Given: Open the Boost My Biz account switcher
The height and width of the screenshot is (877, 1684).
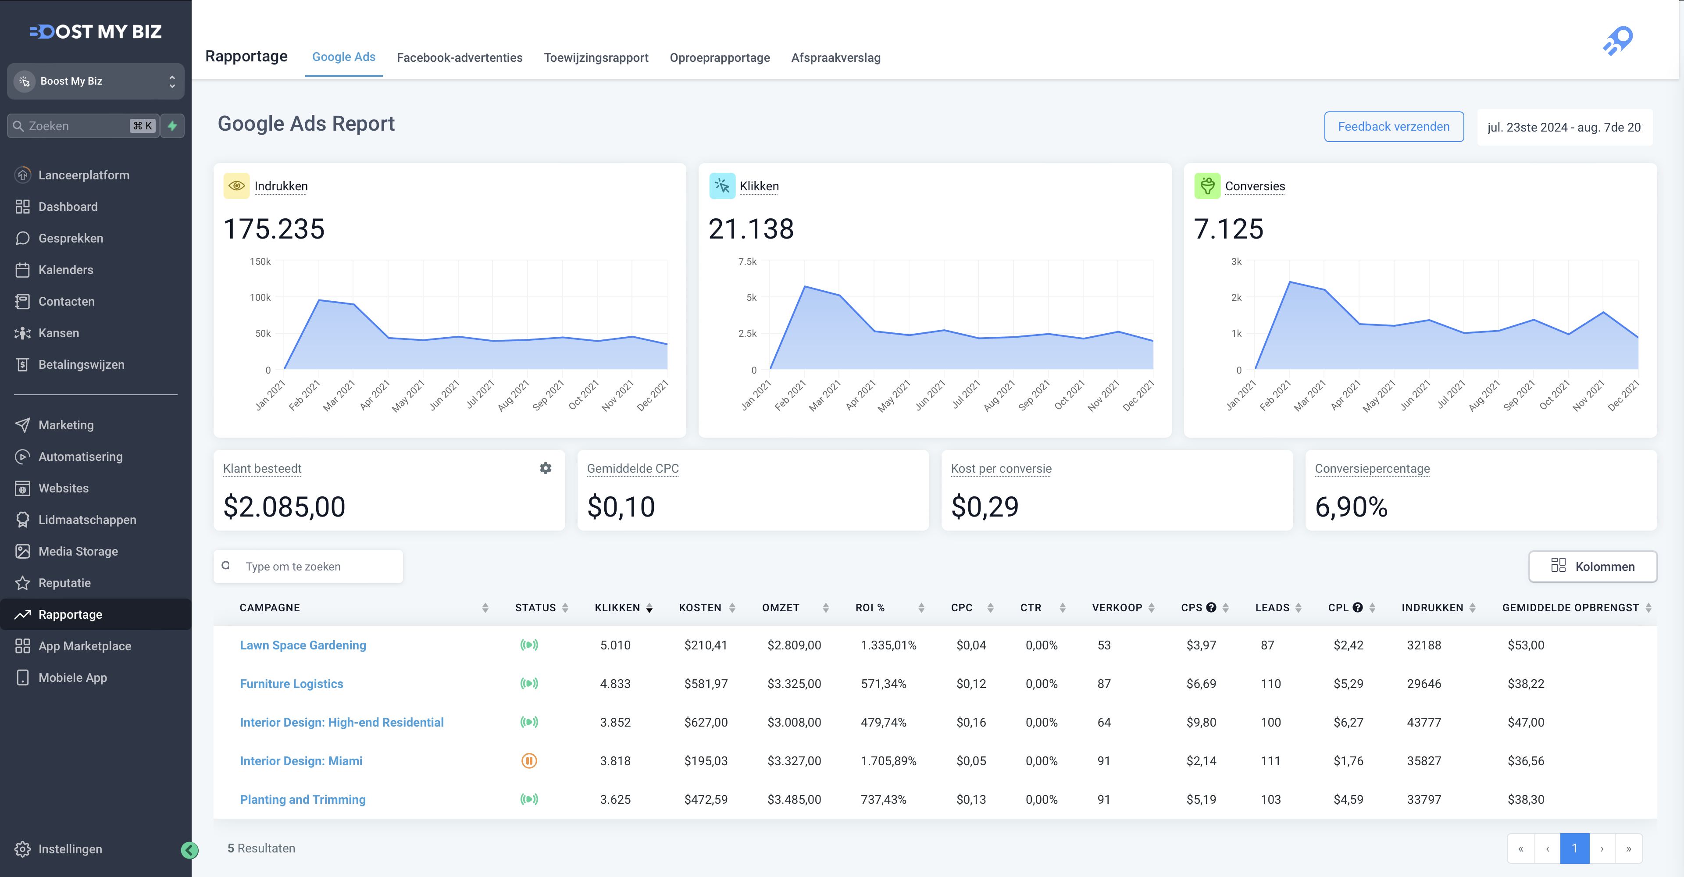Looking at the screenshot, I should point(96,81).
